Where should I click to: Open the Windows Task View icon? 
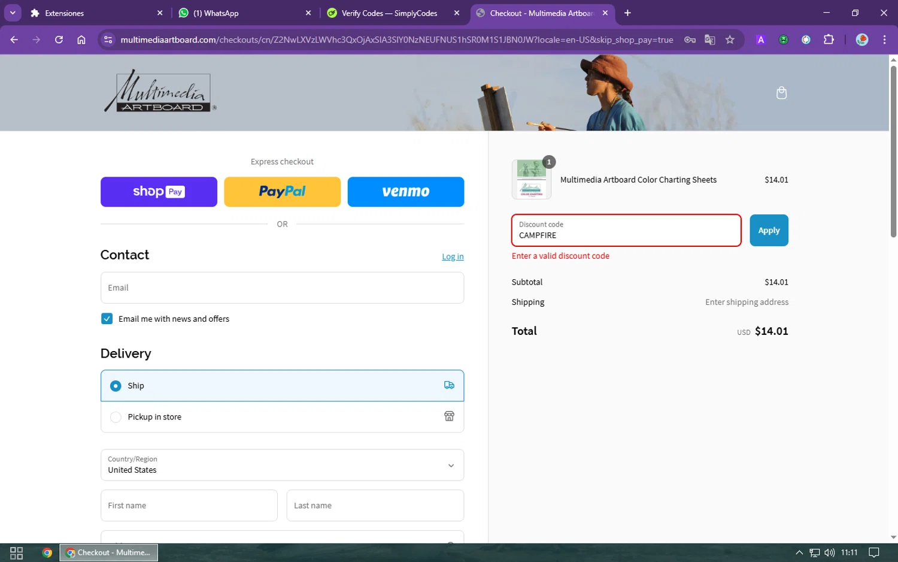(x=17, y=552)
